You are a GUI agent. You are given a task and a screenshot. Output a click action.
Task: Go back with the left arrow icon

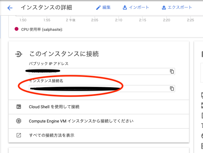pos(10,8)
